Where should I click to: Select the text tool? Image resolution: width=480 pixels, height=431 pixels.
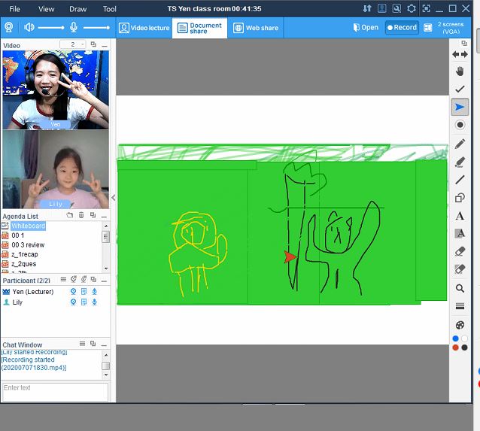[x=460, y=216]
